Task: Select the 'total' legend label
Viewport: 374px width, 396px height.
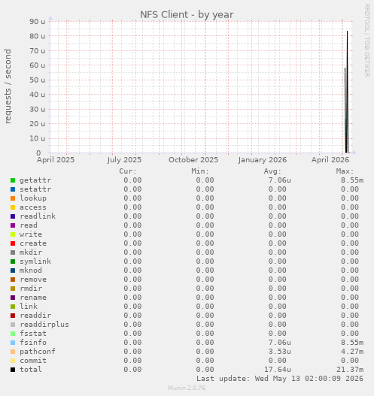Action: click(x=31, y=370)
